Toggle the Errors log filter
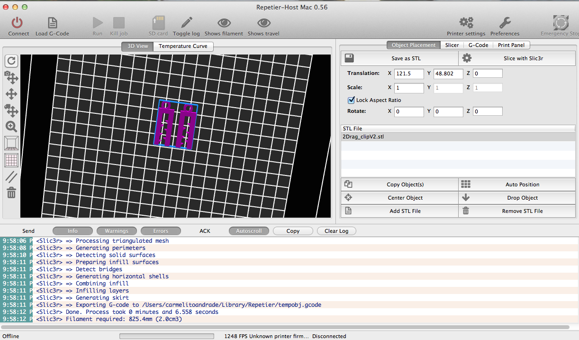 pyautogui.click(x=161, y=231)
